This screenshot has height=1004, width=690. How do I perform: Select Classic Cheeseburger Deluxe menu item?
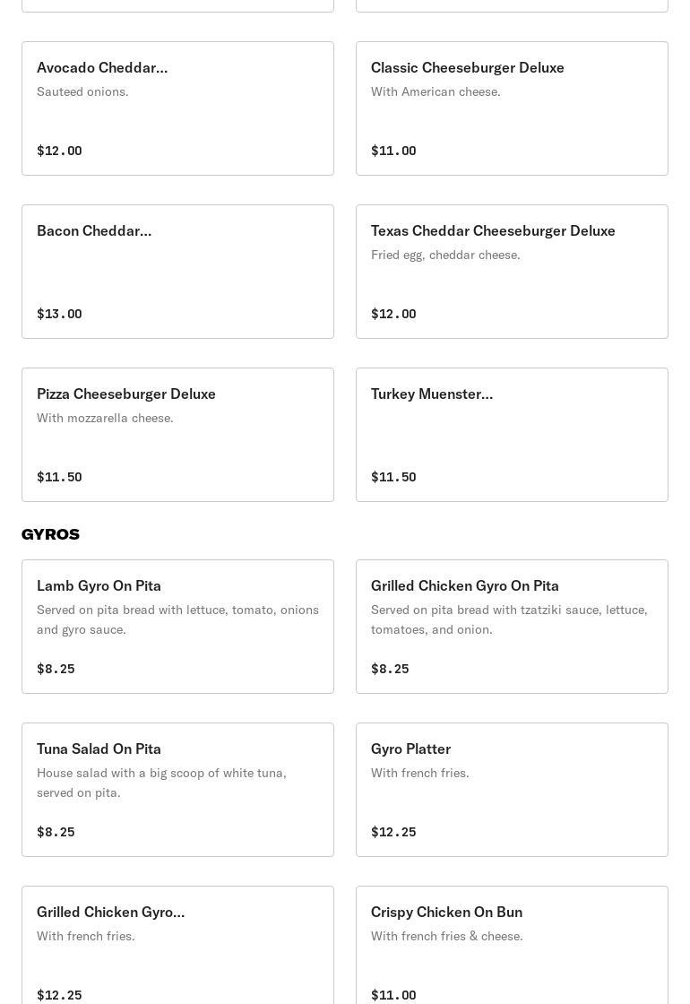coord(512,108)
